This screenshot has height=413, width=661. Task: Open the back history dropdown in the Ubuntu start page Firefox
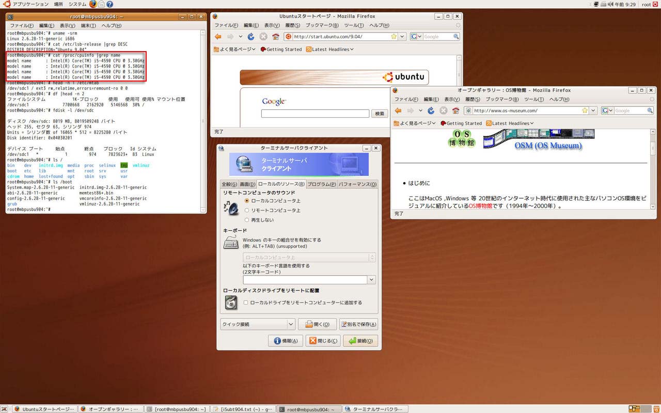(x=241, y=37)
